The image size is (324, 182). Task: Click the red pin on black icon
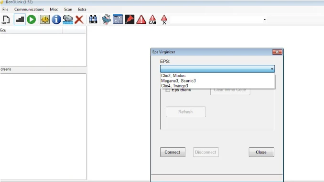(x=130, y=20)
